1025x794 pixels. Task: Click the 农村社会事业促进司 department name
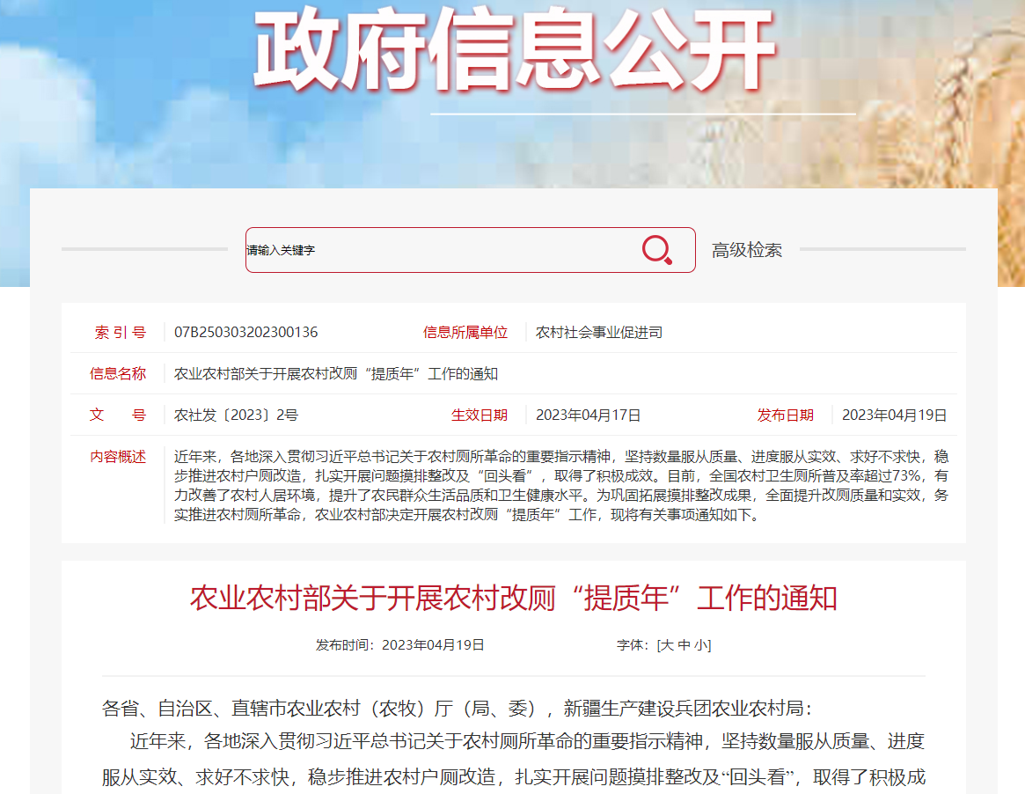[x=599, y=333]
